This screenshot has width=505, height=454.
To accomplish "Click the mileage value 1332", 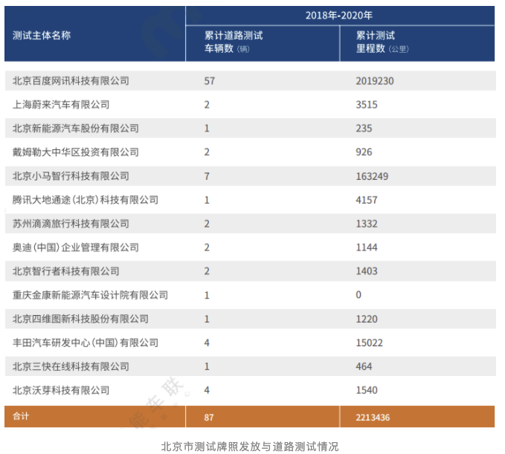I will click(367, 224).
